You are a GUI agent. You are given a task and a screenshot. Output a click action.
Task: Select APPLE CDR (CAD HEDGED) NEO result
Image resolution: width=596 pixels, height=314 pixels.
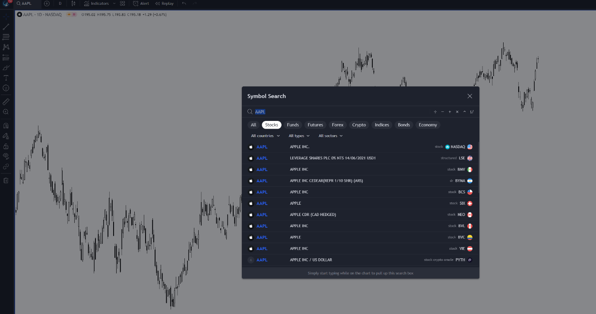(360, 215)
